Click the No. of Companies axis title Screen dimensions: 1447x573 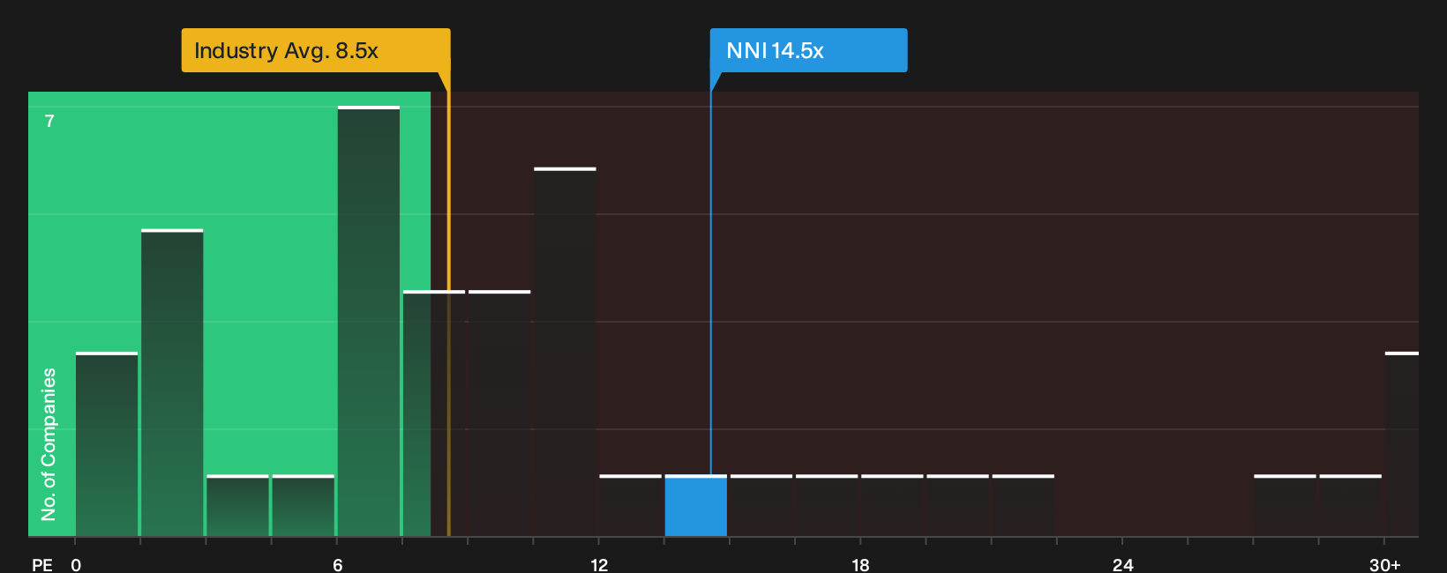(x=49, y=443)
